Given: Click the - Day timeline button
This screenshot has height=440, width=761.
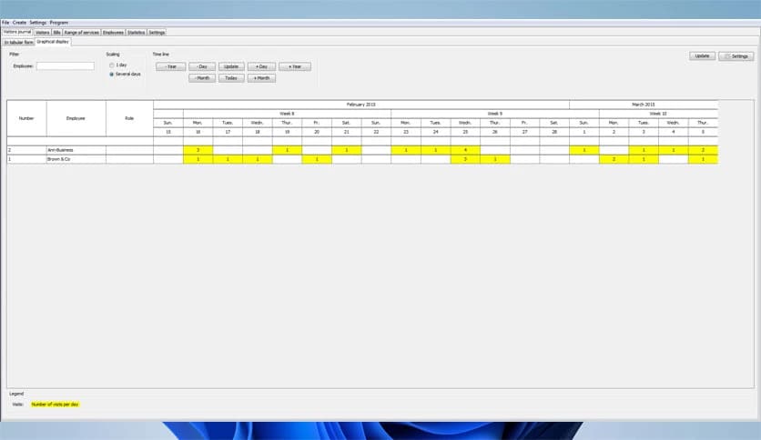Looking at the screenshot, I should [201, 66].
